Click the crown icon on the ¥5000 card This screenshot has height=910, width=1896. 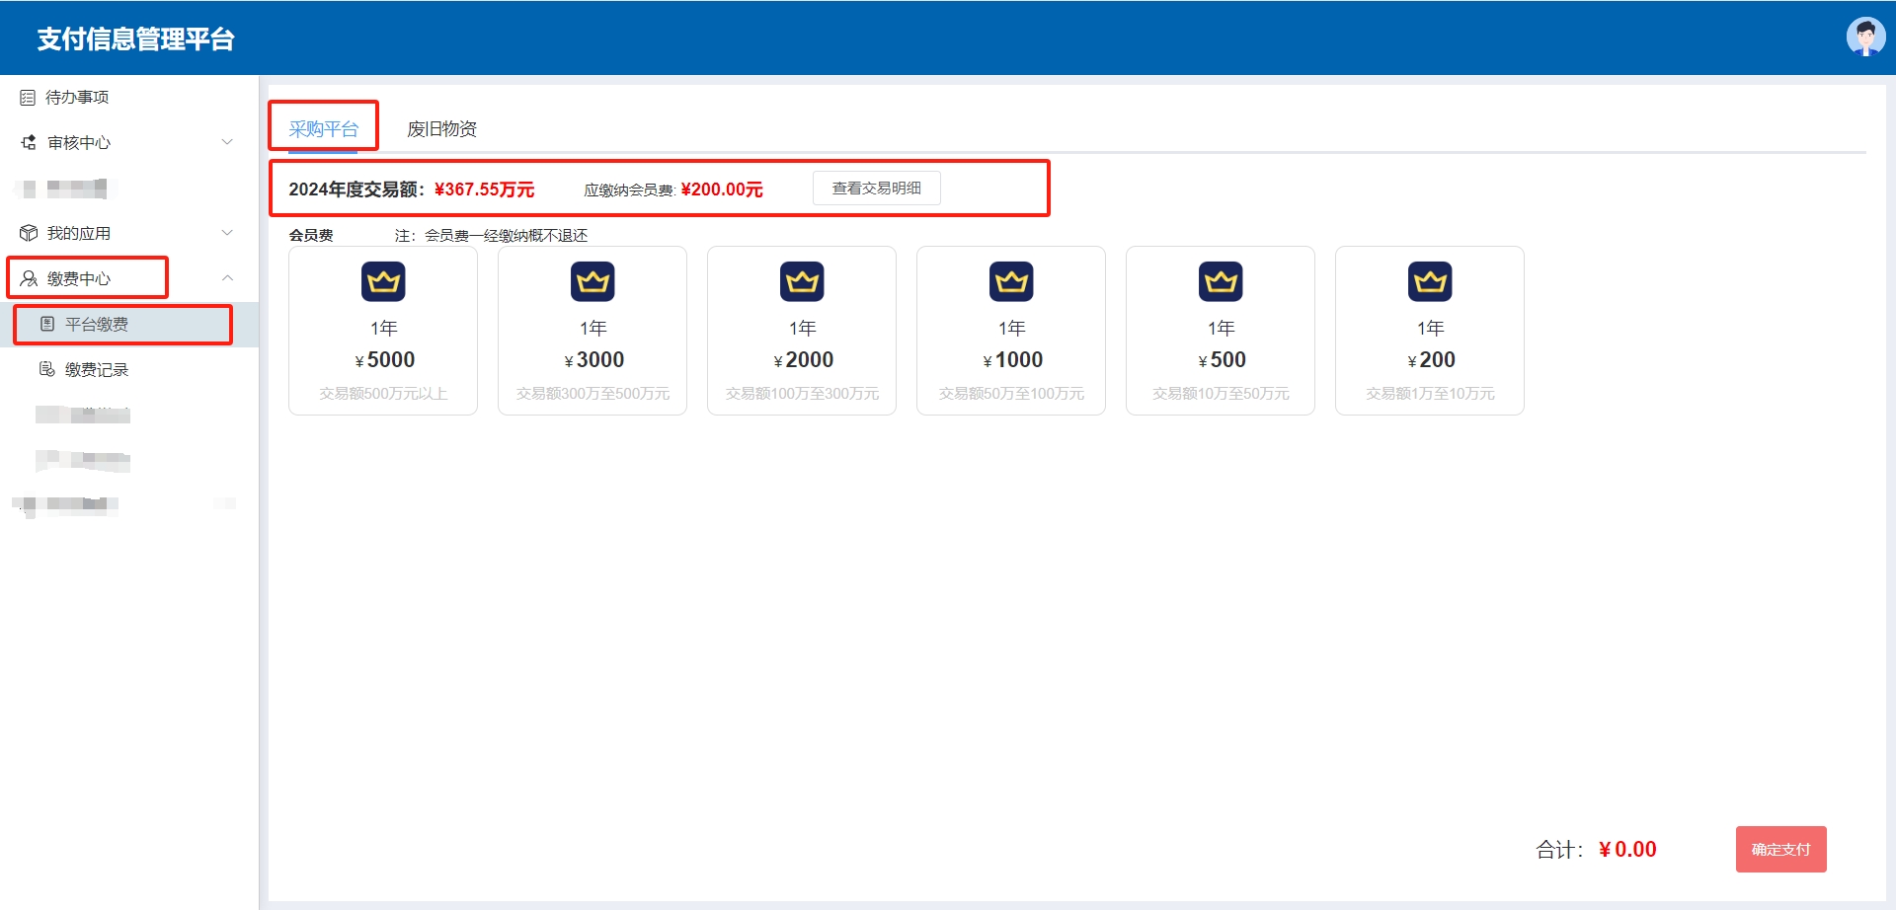pyautogui.click(x=383, y=282)
